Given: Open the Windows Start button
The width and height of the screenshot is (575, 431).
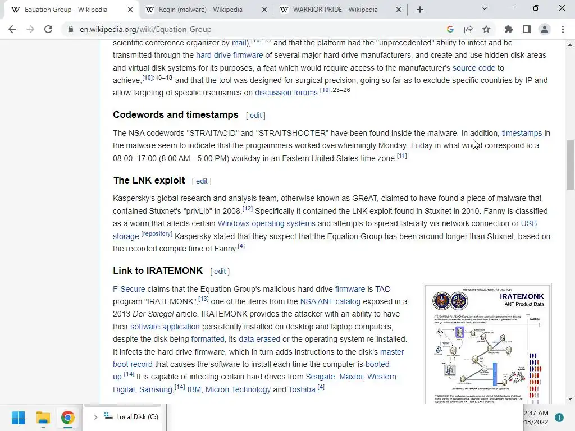Looking at the screenshot, I should pos(18,418).
